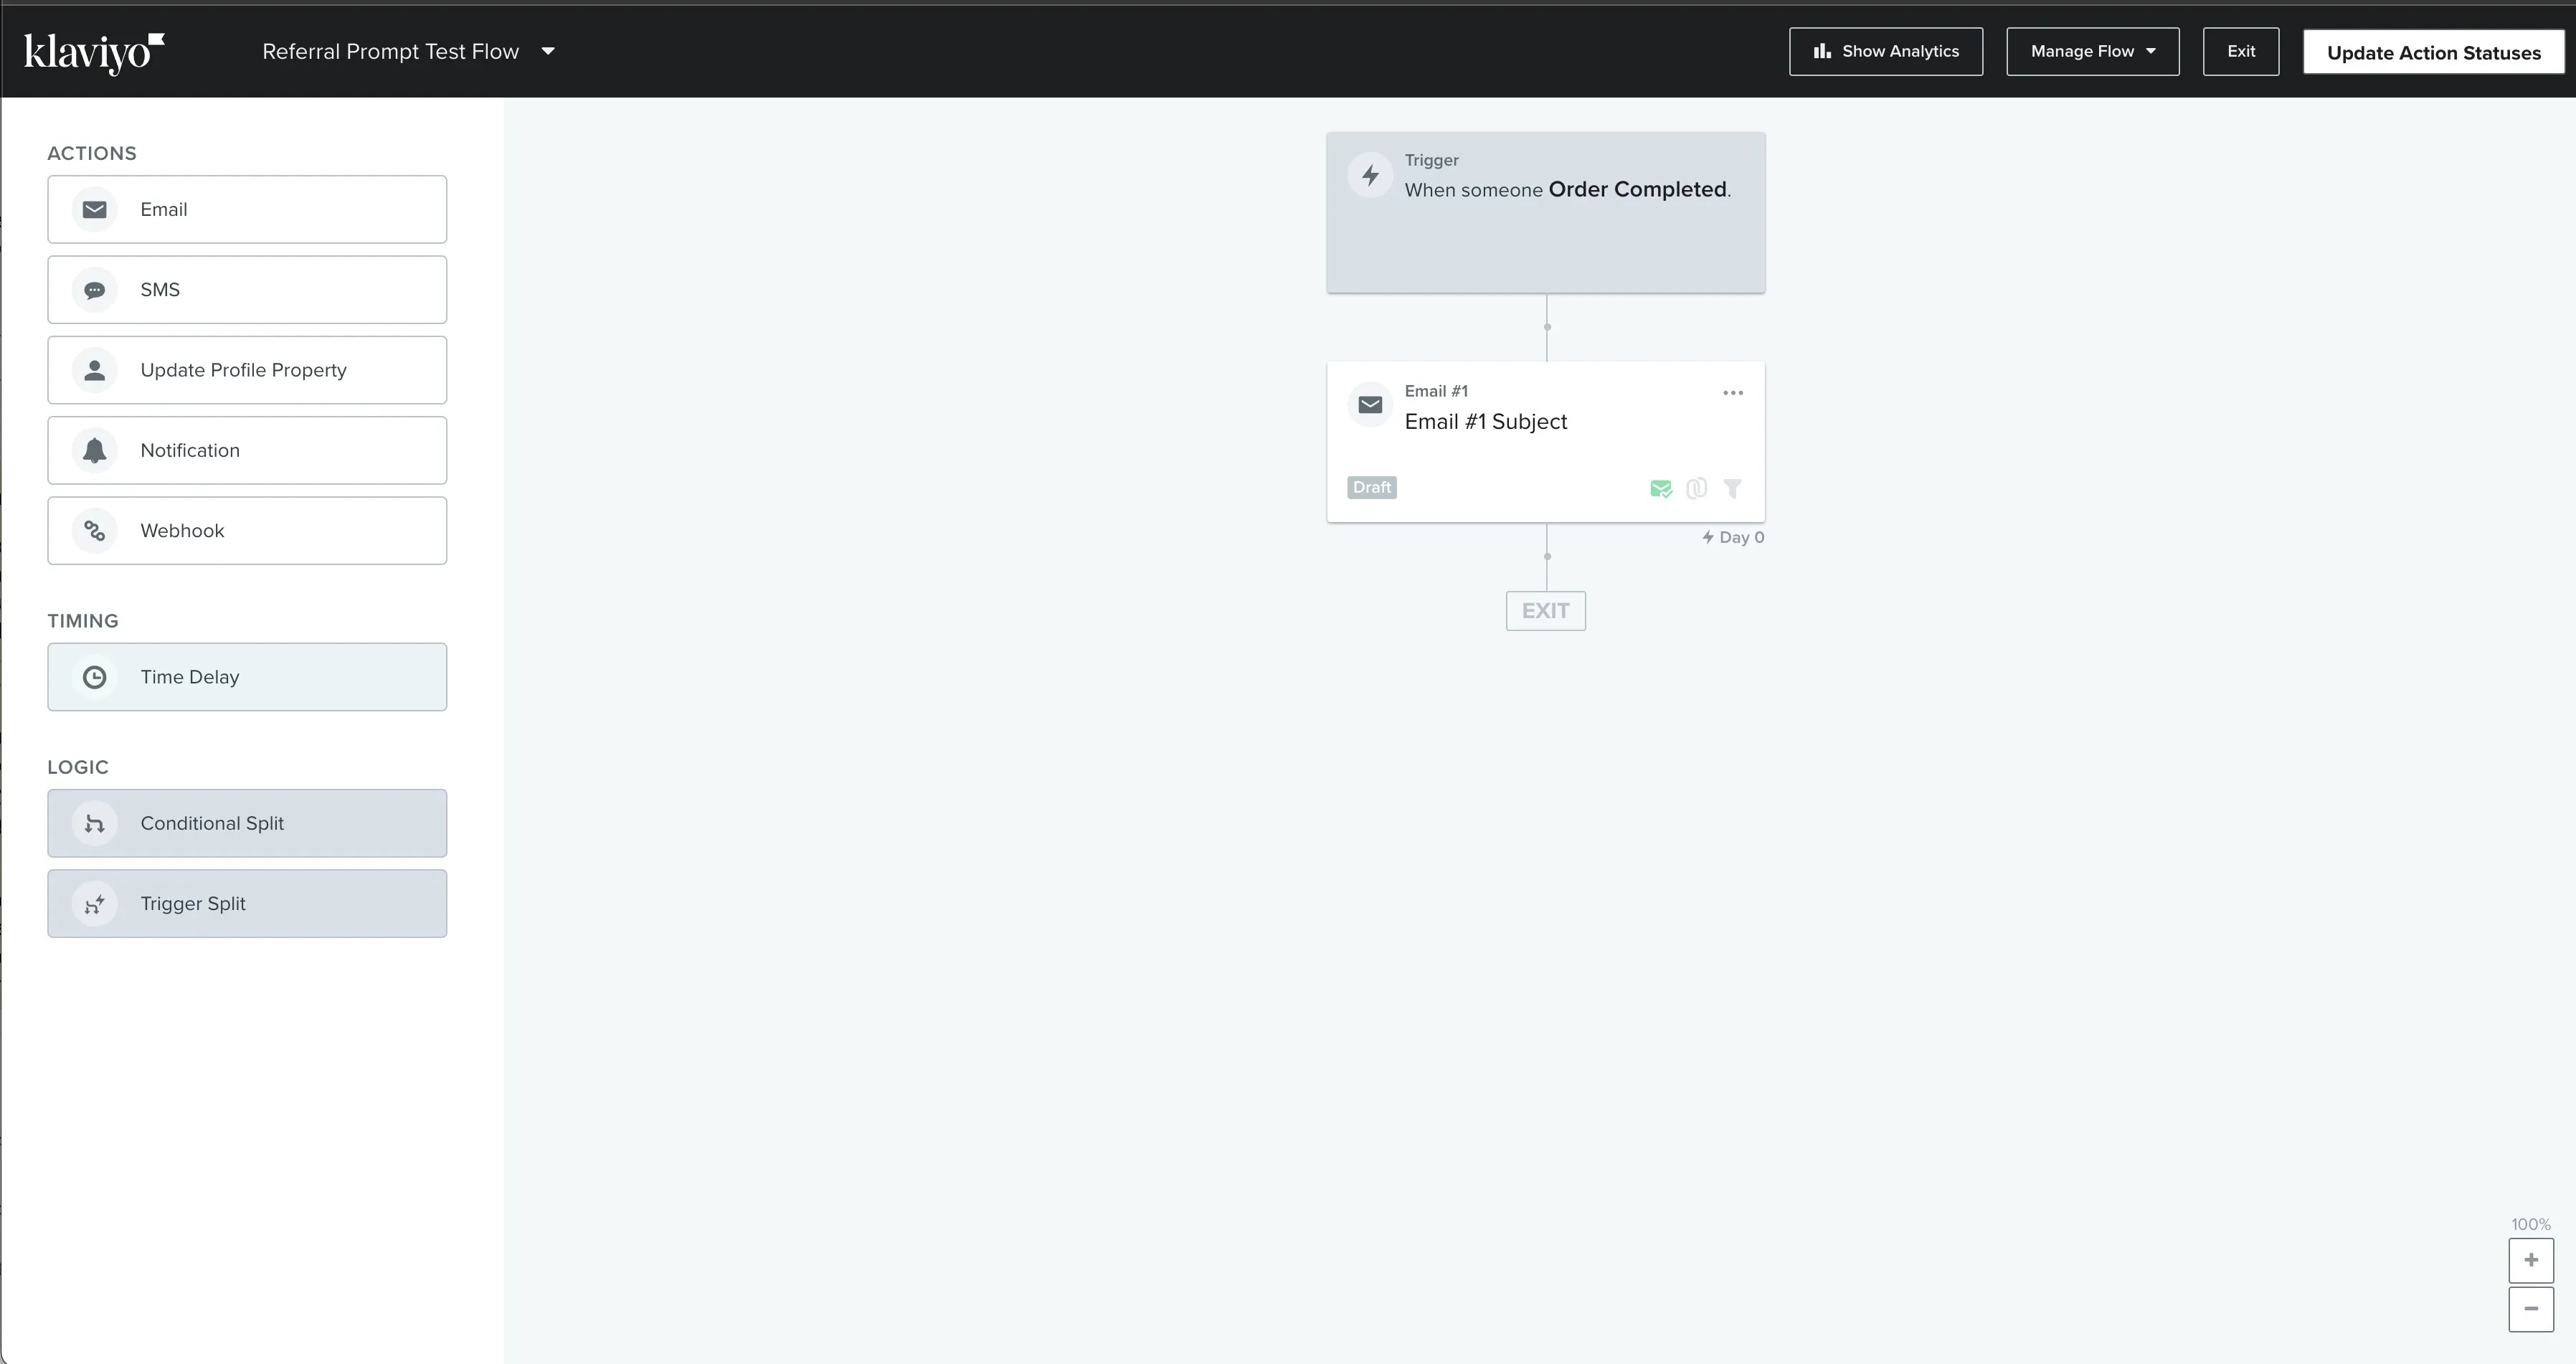Viewport: 2576px width, 1364px height.
Task: Select the Webhook icon
Action: 95,531
